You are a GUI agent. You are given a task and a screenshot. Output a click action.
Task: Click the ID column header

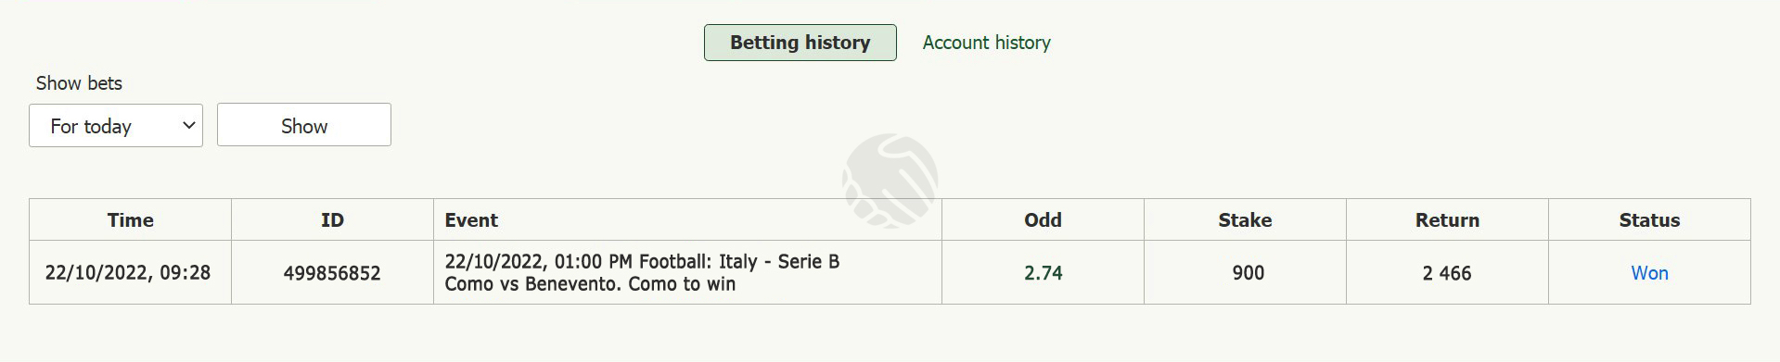pos(332,220)
